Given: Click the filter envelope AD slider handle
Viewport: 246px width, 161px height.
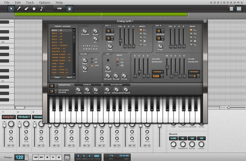Looking at the screenshot, I should (167, 67).
